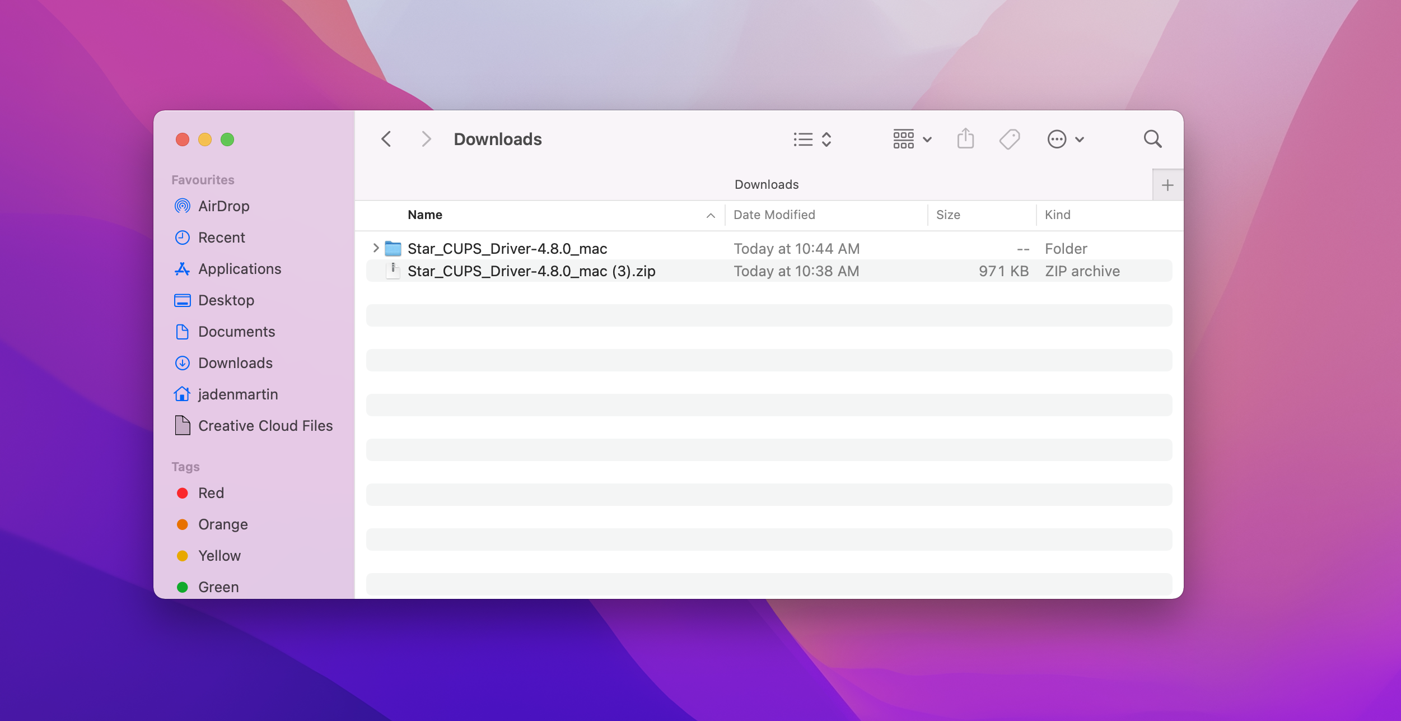Open the More actions ellipsis menu
The image size is (1401, 721).
coord(1065,139)
